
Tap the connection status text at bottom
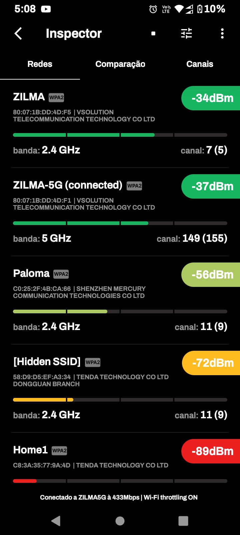click(x=119, y=498)
